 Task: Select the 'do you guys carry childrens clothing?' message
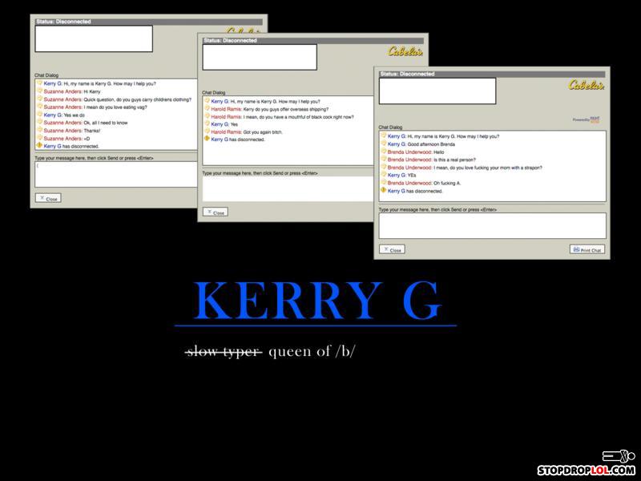click(x=117, y=99)
